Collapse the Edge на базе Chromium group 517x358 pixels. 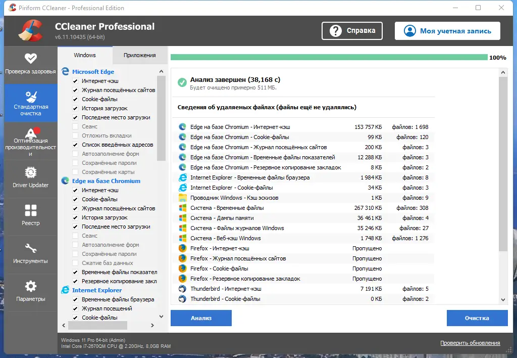[106, 181]
